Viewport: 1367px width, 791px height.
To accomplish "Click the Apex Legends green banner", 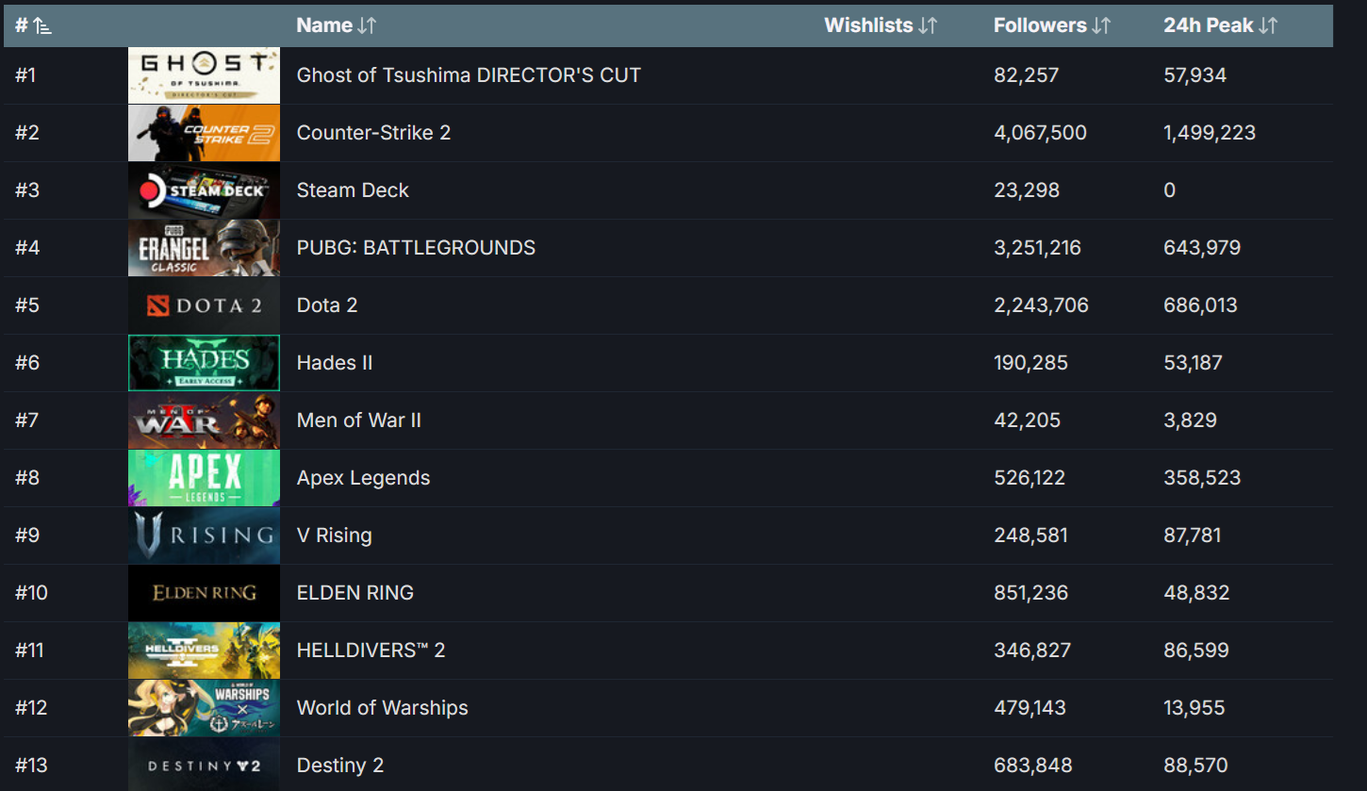I will [x=204, y=478].
